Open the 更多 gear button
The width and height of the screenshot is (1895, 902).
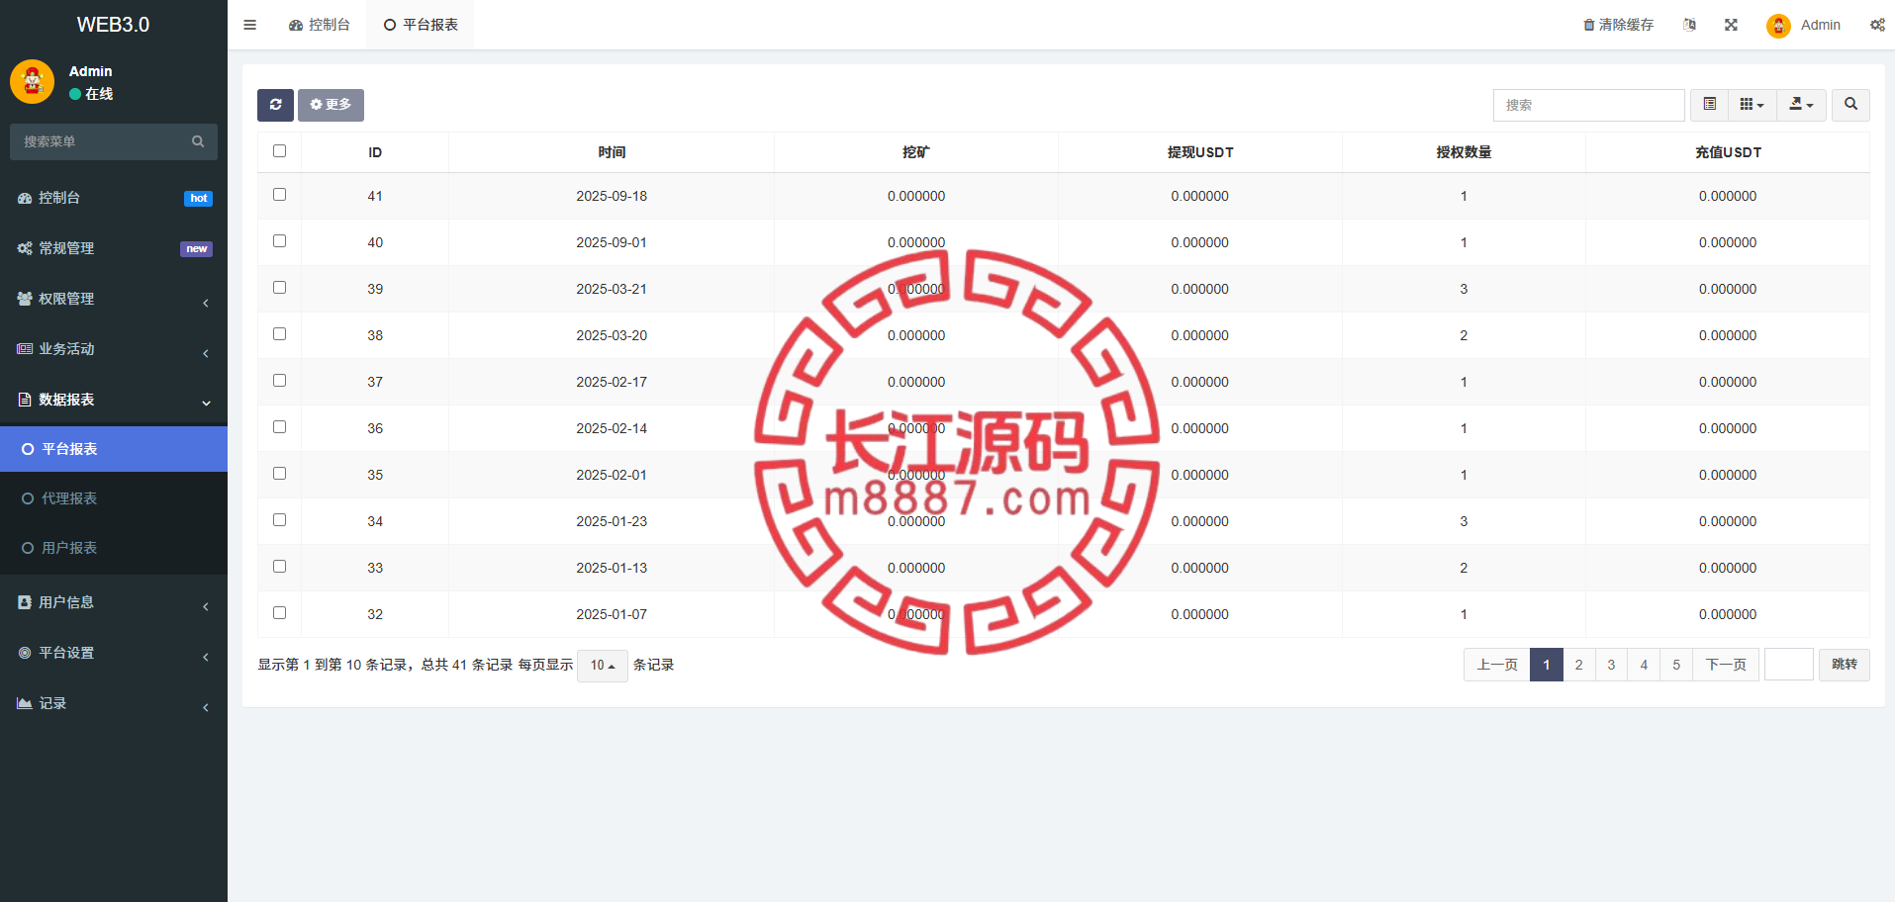[x=331, y=105]
